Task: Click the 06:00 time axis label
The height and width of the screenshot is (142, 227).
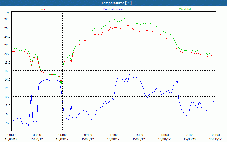Action: 62,135
